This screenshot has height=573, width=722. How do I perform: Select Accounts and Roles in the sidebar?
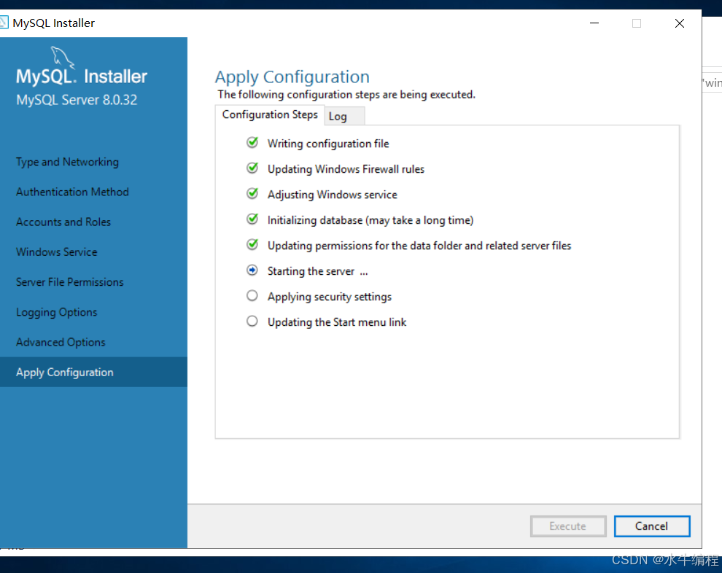point(63,222)
